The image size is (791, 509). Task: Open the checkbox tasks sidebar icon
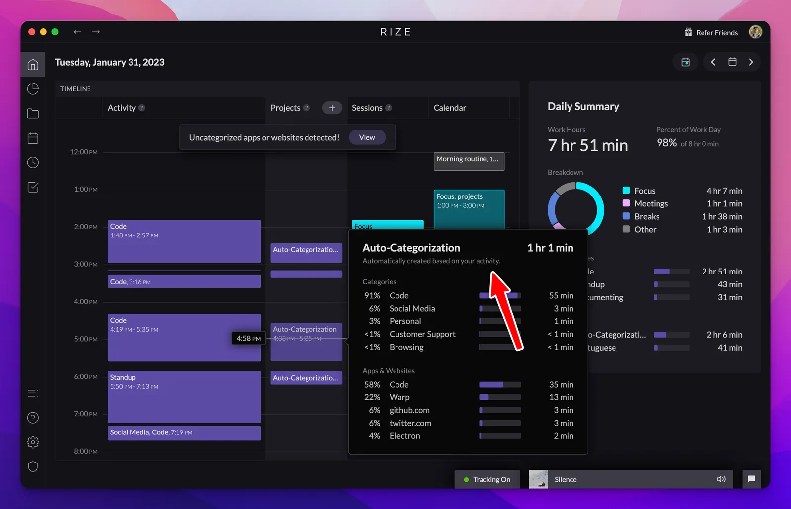pos(33,187)
